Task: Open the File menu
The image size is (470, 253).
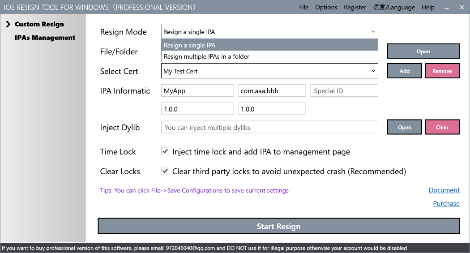Action: pyautogui.click(x=303, y=7)
